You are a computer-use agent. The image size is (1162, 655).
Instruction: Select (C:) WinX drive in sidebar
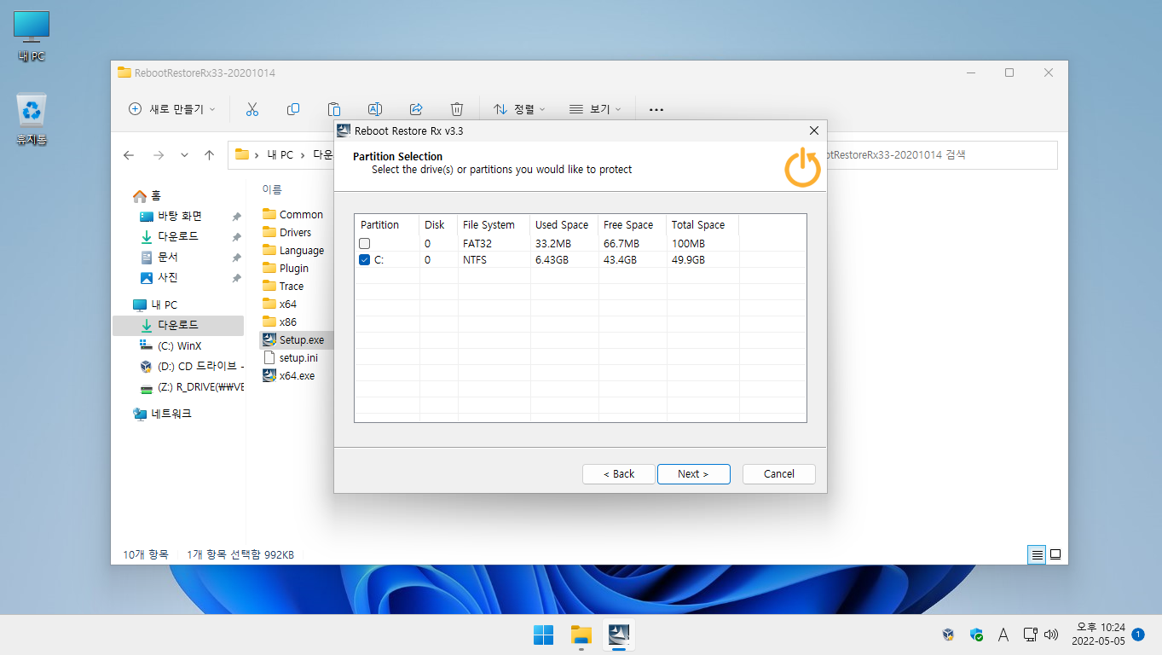(178, 346)
